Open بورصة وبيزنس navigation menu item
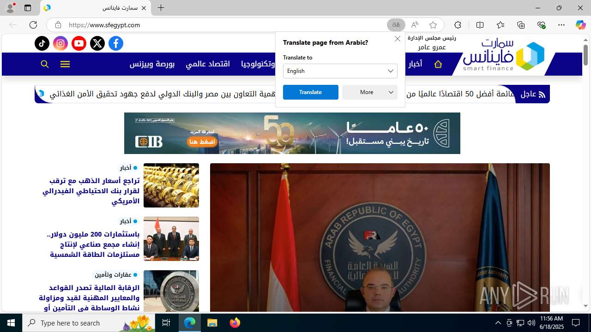 point(152,64)
